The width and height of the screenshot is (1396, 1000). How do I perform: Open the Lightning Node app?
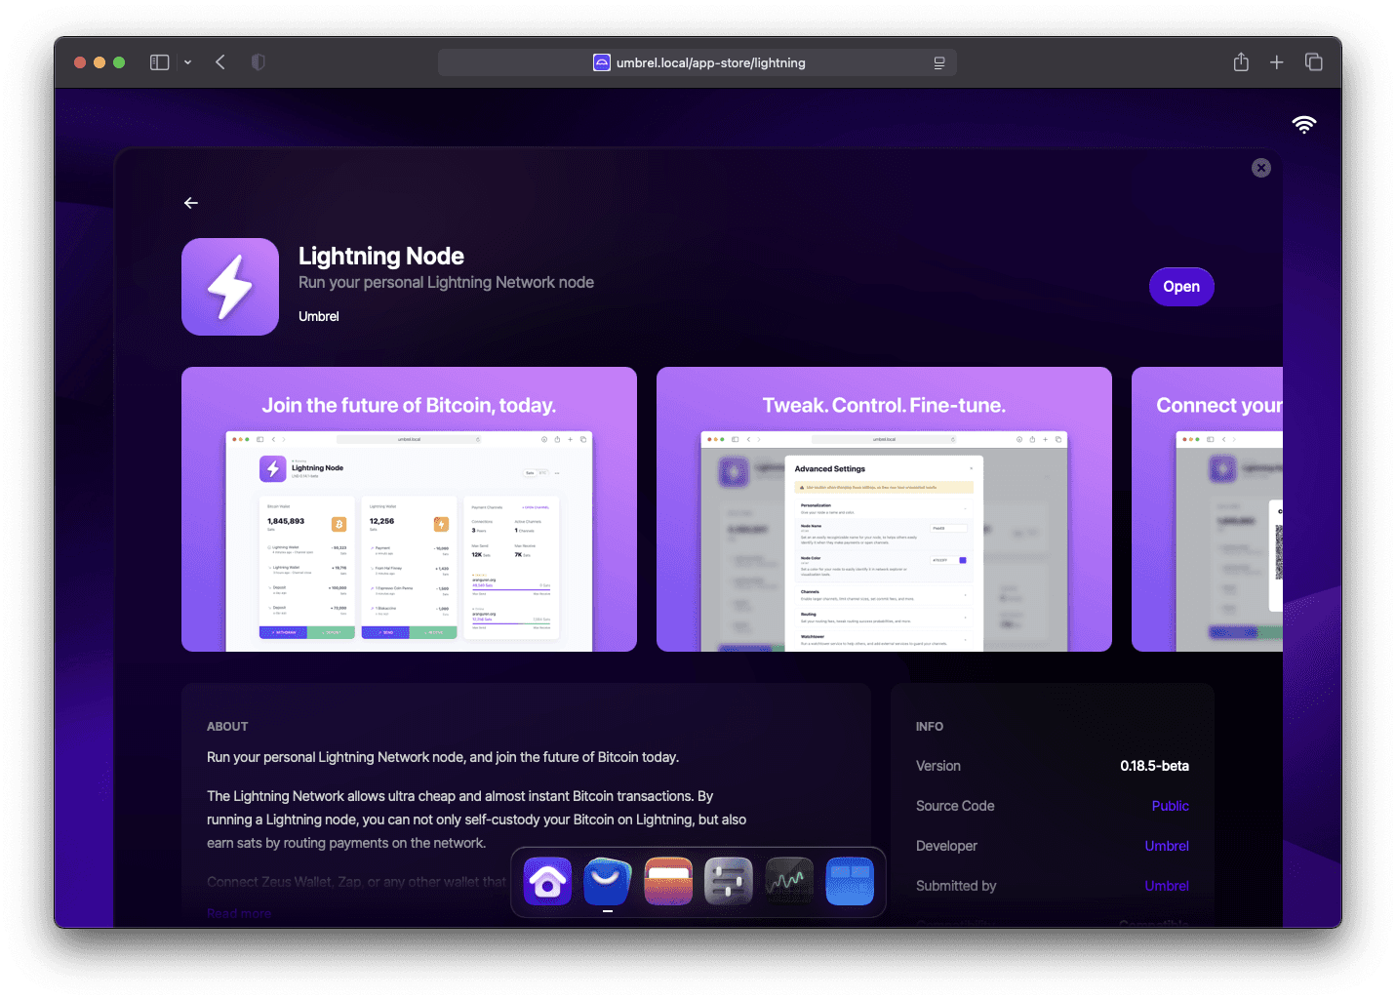(x=1181, y=287)
